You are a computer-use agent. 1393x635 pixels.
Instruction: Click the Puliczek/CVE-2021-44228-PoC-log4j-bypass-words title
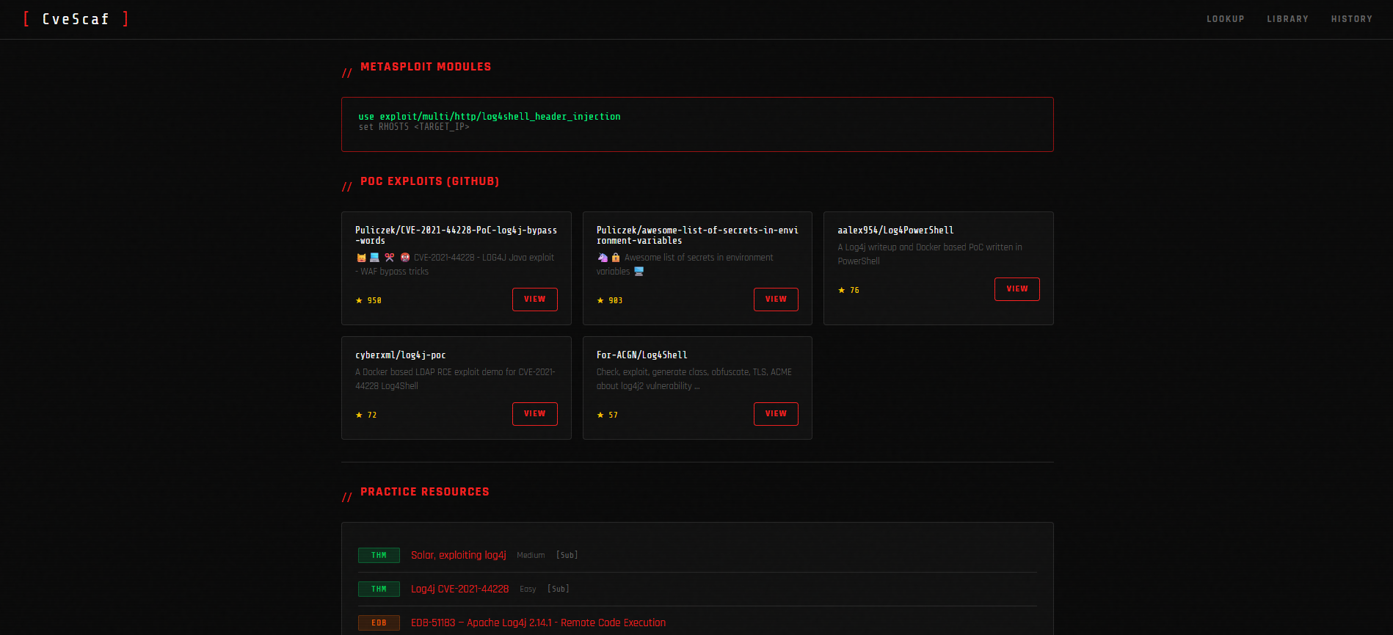[456, 236]
